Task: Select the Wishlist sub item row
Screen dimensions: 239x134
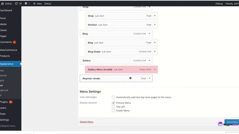Action: click(x=121, y=25)
